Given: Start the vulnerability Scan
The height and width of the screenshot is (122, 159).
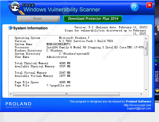Looking at the screenshot, I should point(38,19).
